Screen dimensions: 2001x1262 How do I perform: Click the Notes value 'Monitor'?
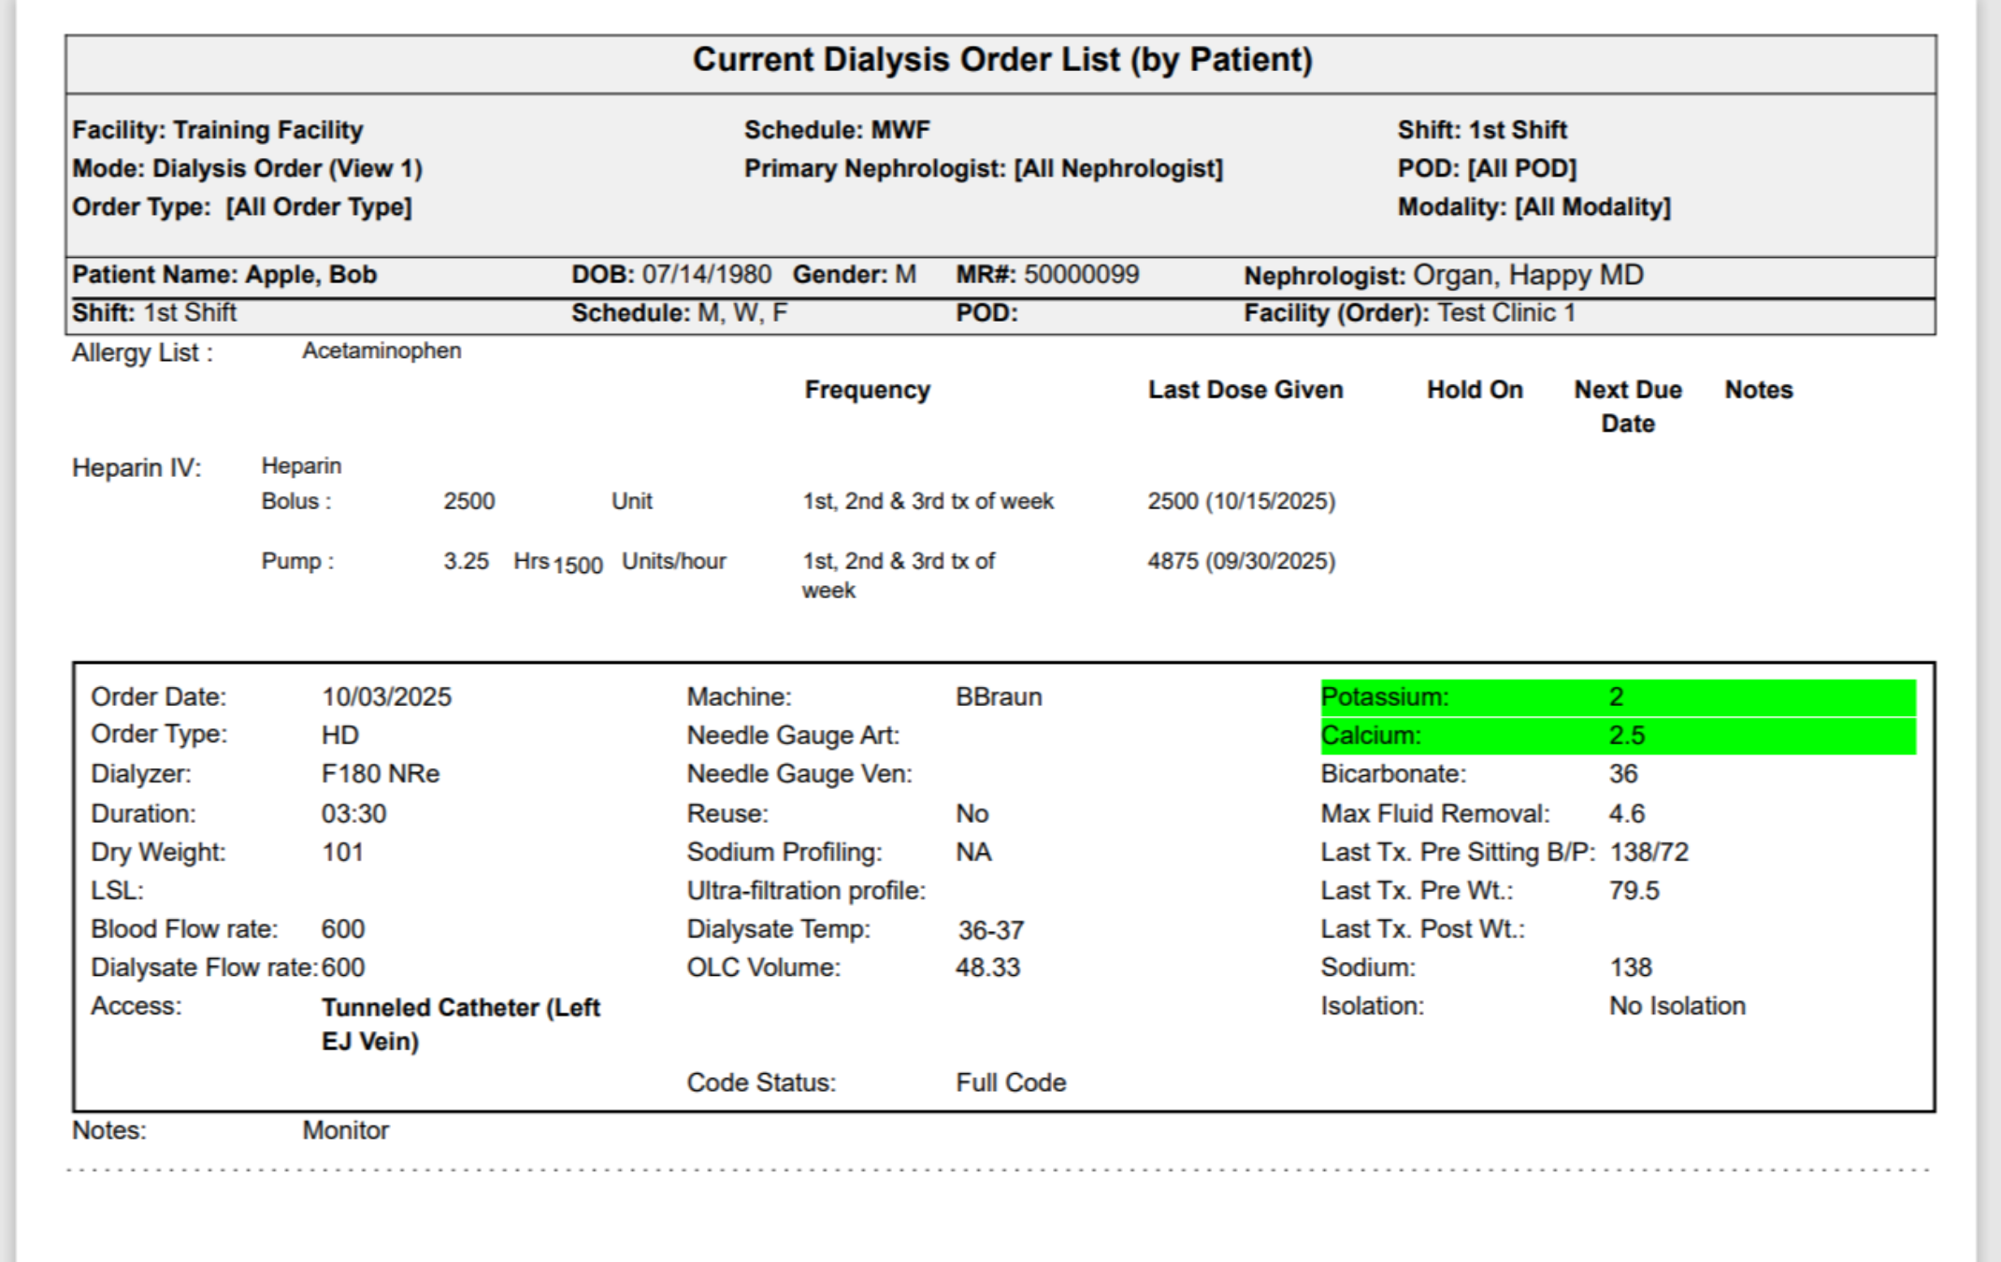[x=345, y=1131]
